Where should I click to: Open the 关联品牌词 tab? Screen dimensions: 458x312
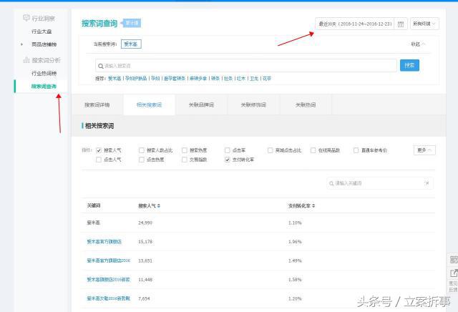click(201, 105)
